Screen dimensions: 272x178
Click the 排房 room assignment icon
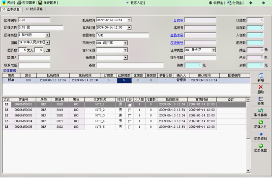click(x=261, y=99)
